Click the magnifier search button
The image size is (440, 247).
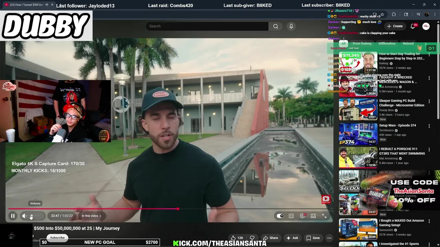276,26
